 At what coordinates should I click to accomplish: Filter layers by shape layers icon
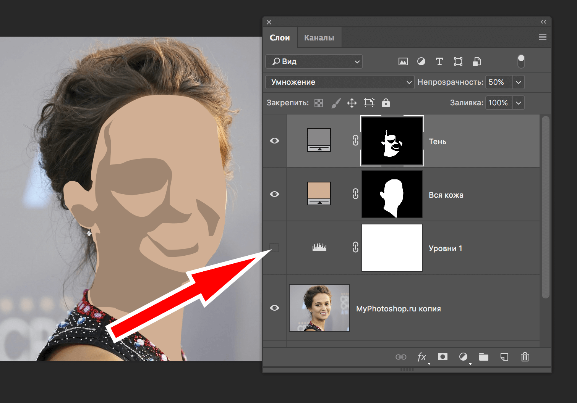click(x=458, y=61)
